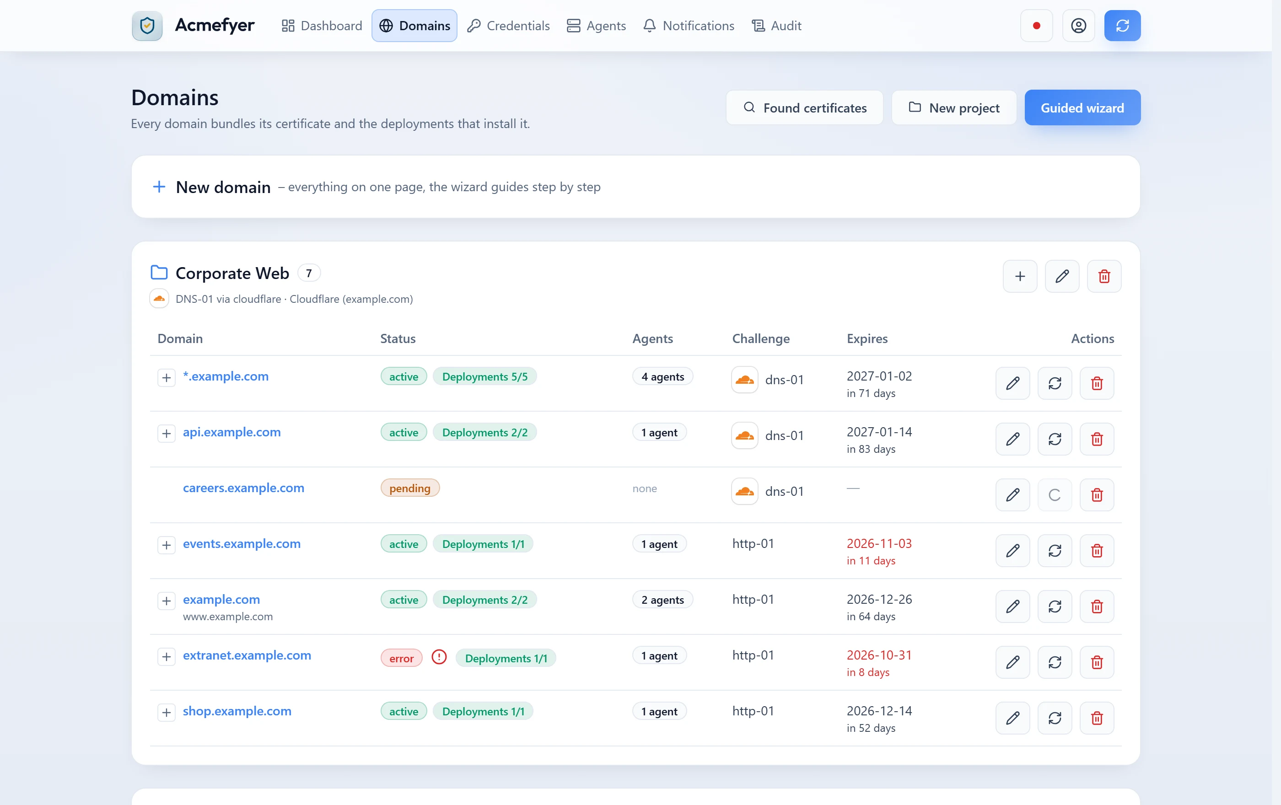Expand the api.example.com row
Image resolution: width=1281 pixels, height=805 pixels.
pos(167,433)
